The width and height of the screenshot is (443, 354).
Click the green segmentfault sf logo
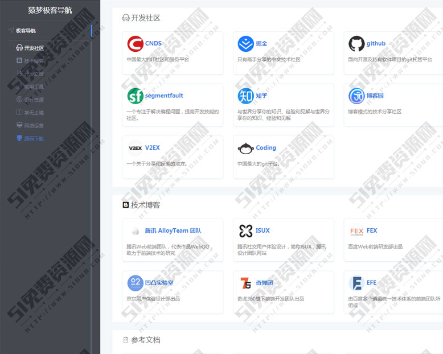pos(136,96)
